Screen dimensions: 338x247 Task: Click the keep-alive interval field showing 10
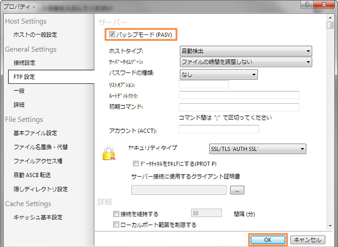[x=206, y=213]
